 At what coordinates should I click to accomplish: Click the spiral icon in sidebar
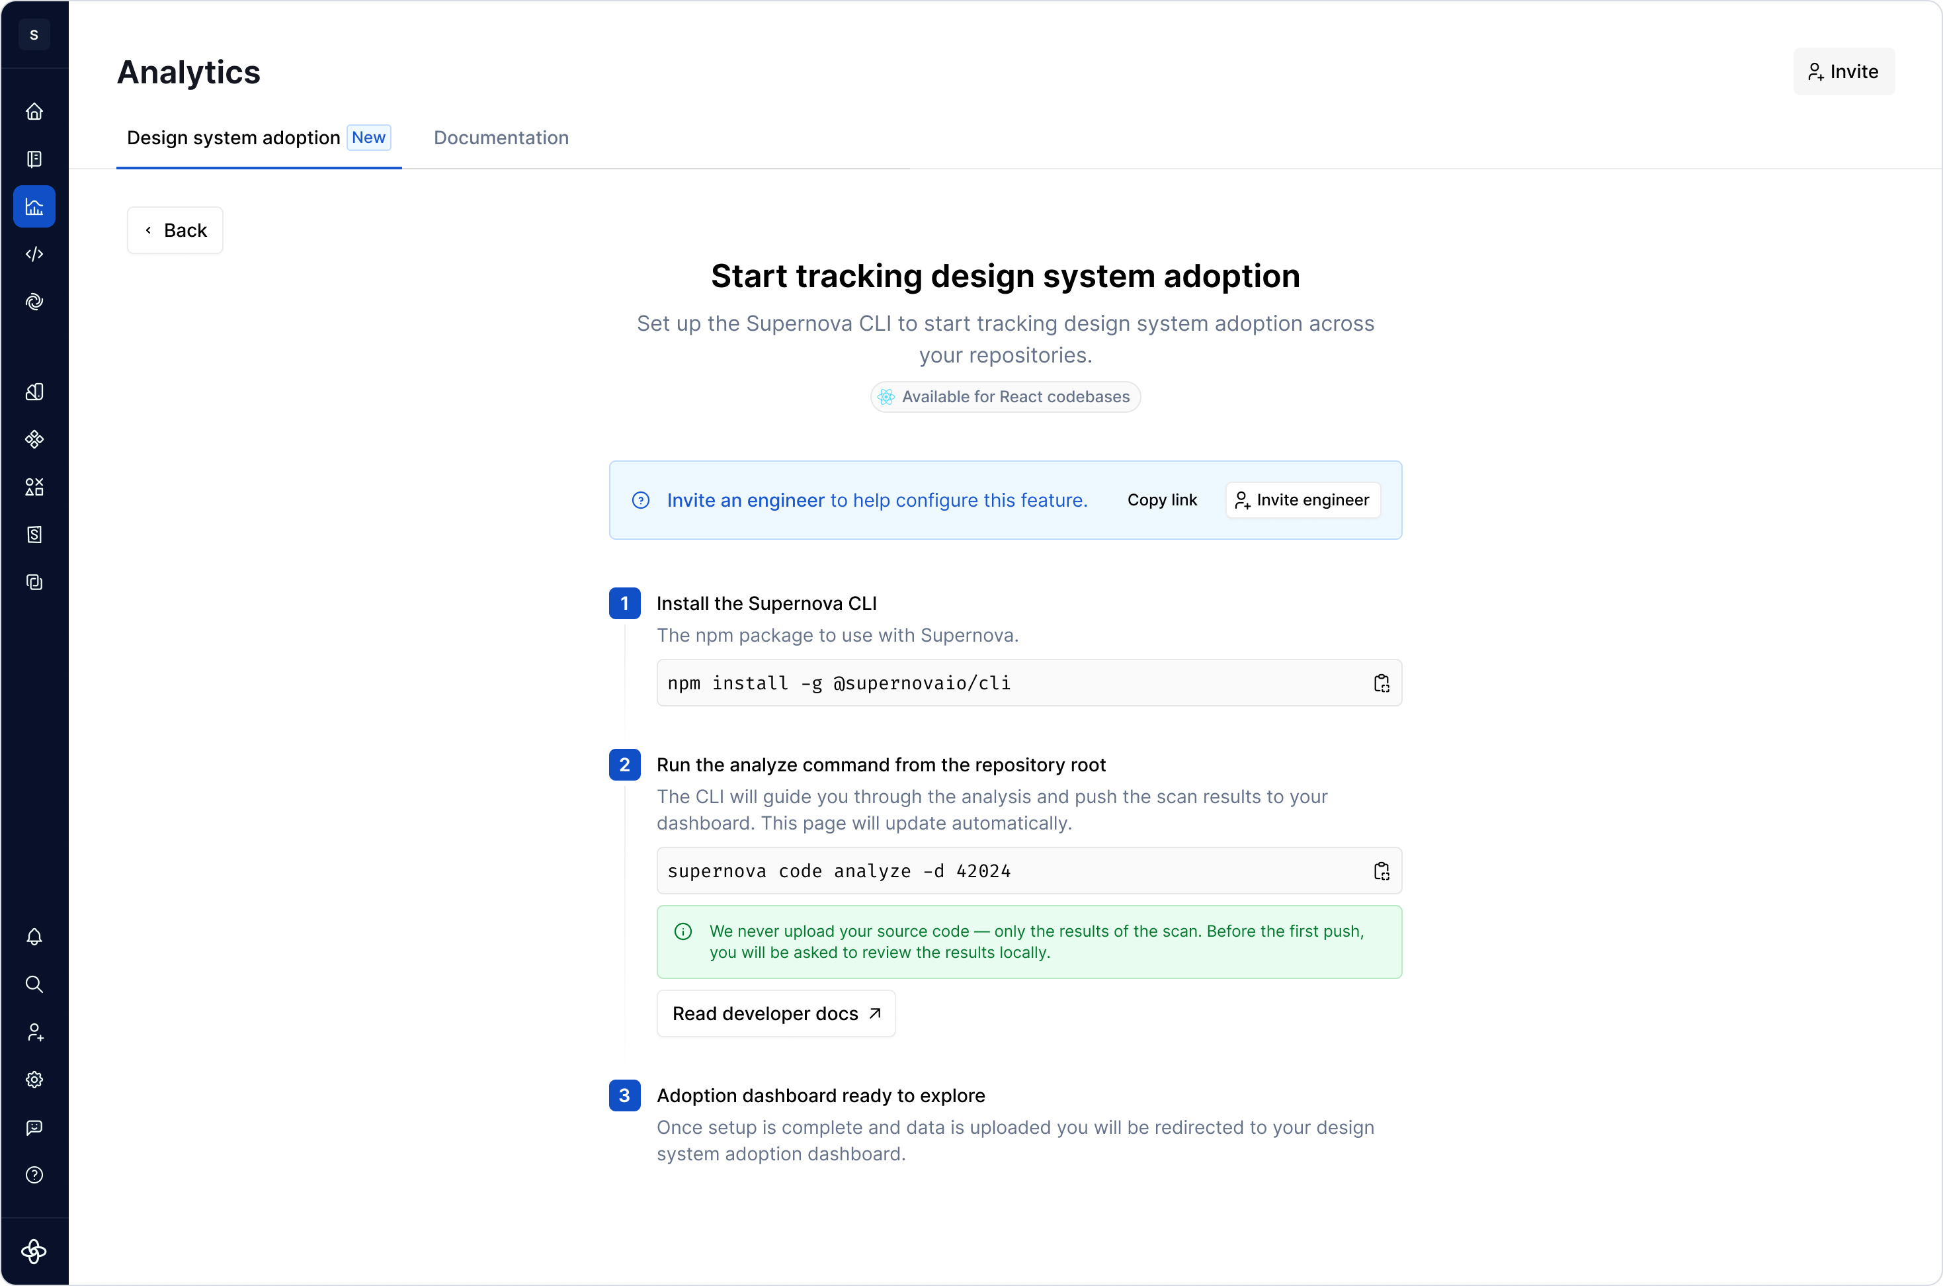point(34,302)
